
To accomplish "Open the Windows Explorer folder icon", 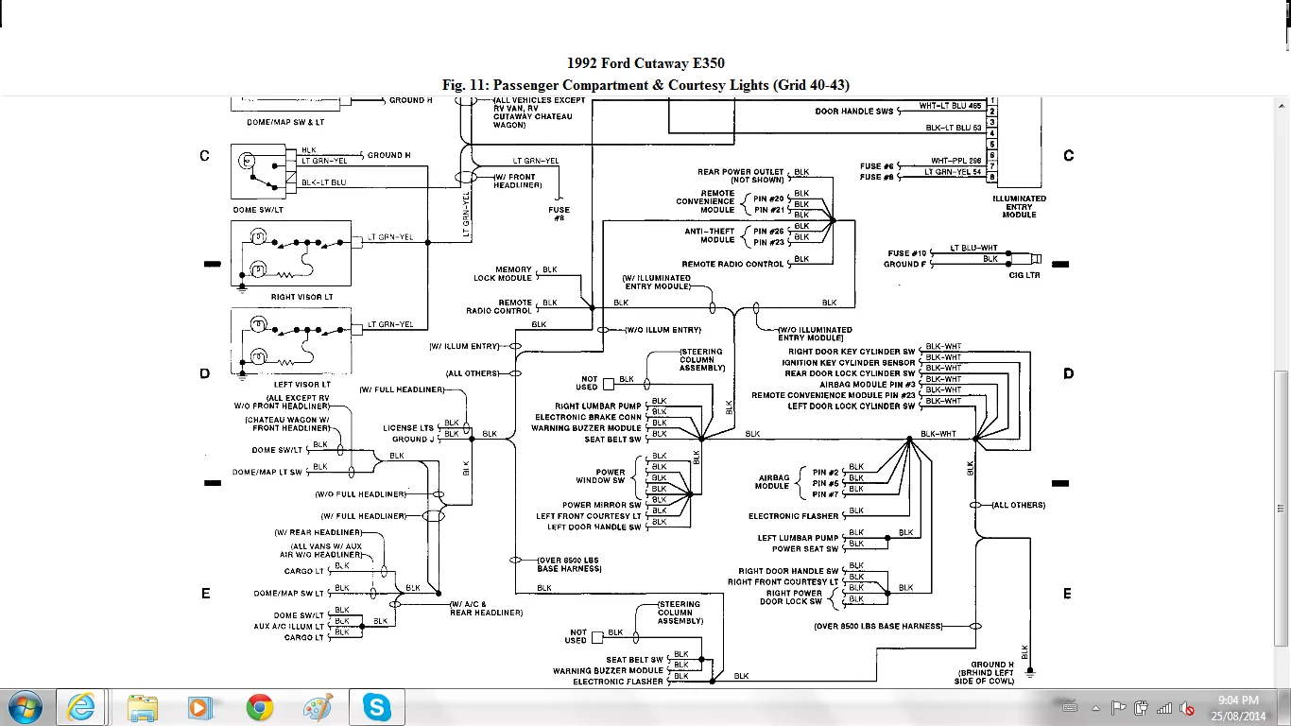I will [x=143, y=707].
